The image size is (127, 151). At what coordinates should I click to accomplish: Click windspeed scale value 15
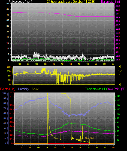click(8, 43)
